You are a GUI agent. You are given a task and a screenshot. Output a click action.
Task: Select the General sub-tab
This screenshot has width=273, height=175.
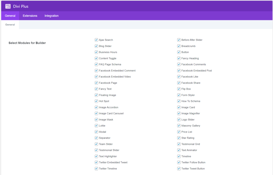pos(10,24)
